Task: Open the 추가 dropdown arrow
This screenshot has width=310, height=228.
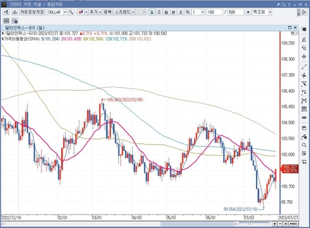Action: point(100,12)
